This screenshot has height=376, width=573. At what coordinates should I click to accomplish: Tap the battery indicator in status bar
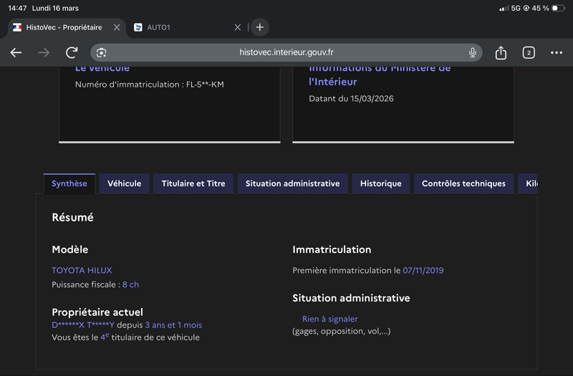pyautogui.click(x=558, y=8)
